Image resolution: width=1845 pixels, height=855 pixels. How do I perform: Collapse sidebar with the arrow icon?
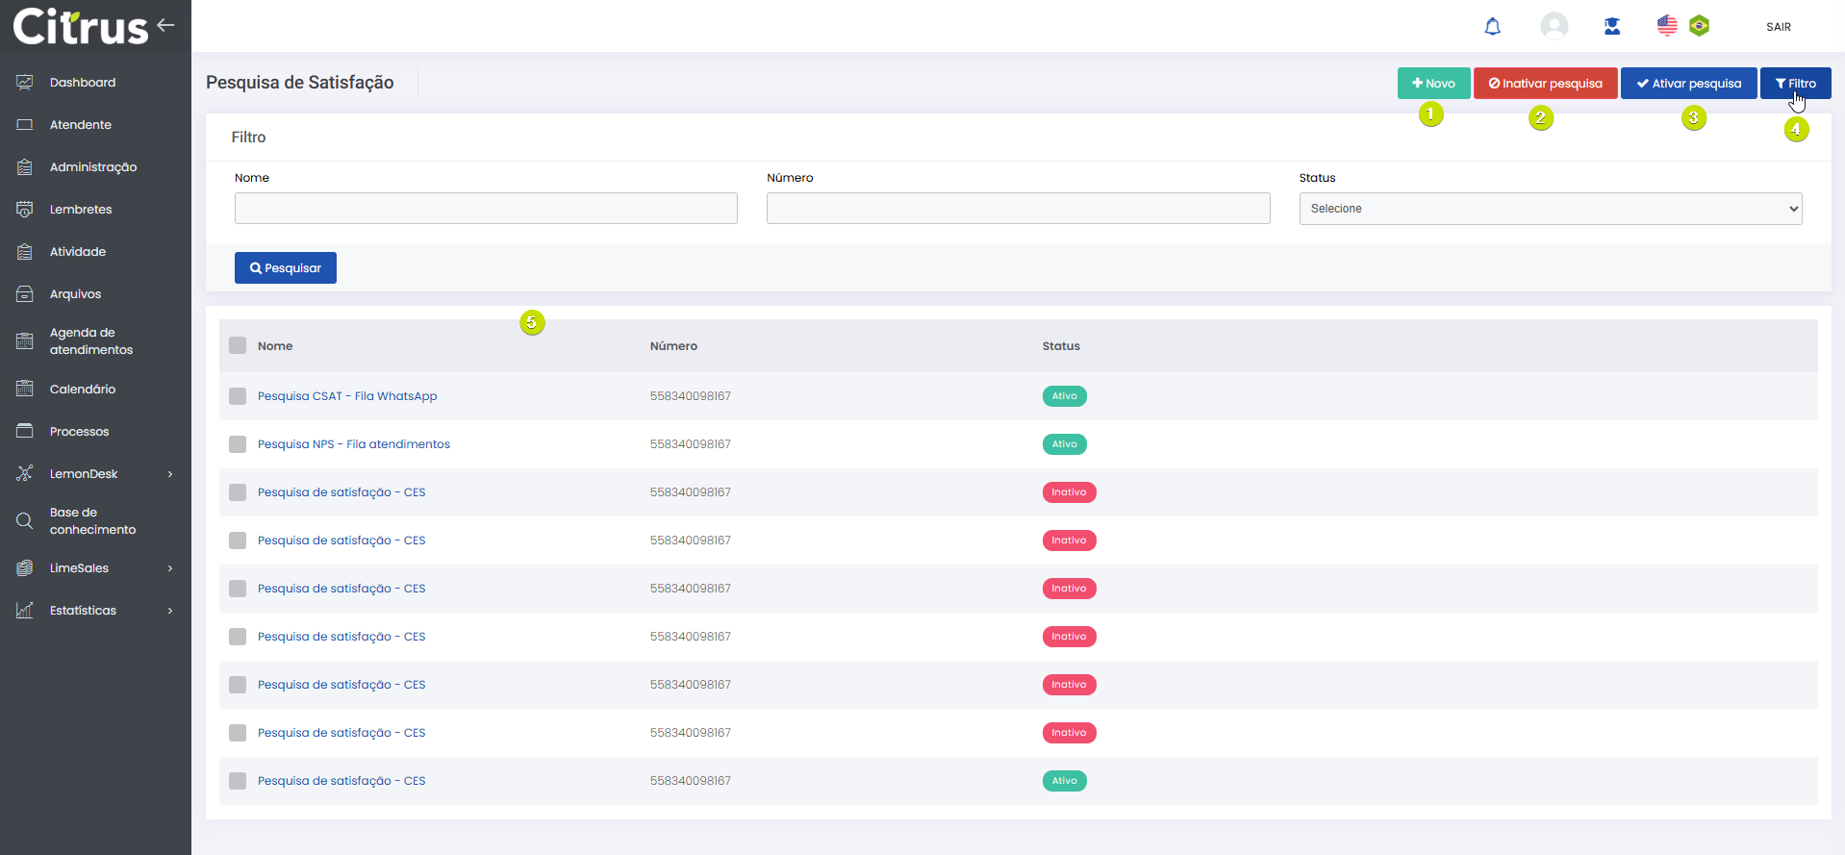(166, 25)
